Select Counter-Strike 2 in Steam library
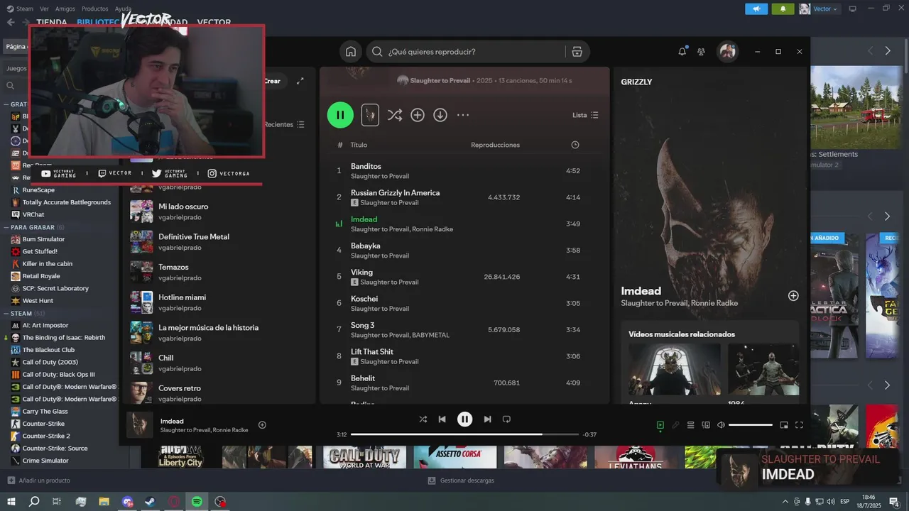Viewport: 909px width, 511px height. point(46,436)
